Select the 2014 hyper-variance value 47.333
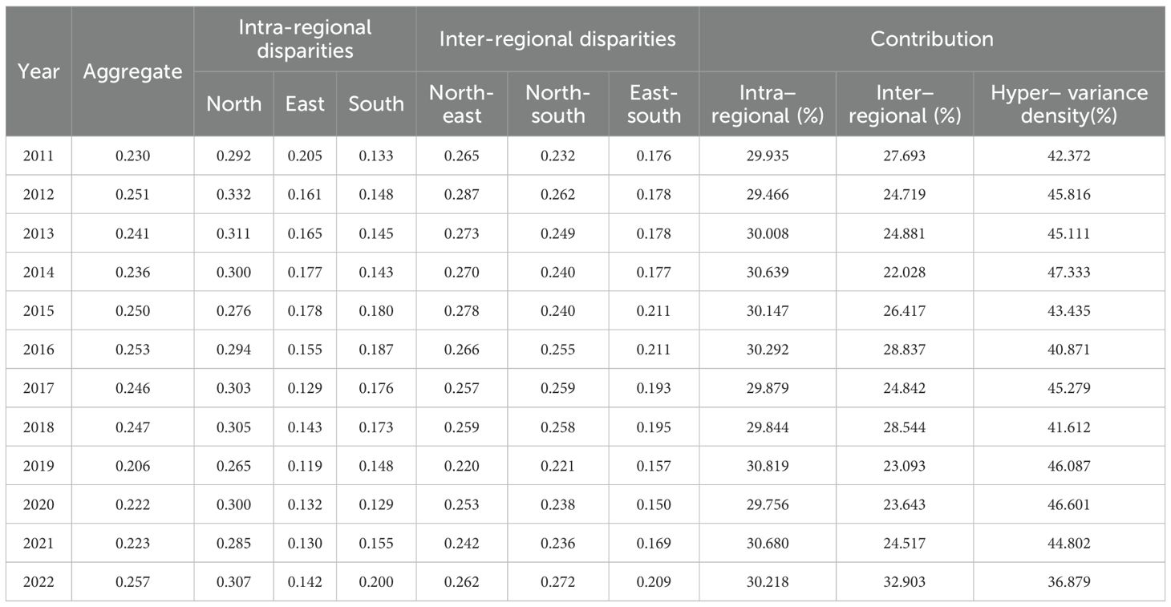The width and height of the screenshot is (1171, 607). (1069, 272)
